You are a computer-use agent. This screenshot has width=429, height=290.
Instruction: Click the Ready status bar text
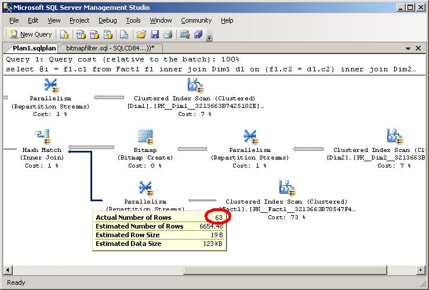16,282
